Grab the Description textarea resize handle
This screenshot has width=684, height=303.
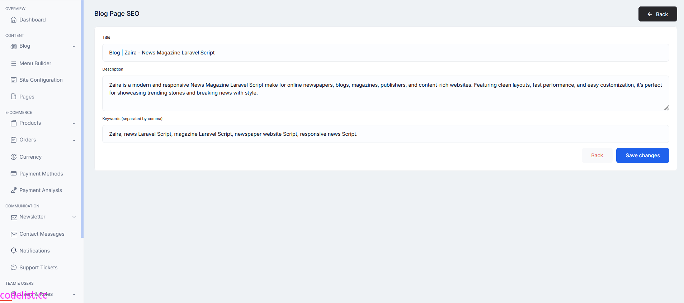pyautogui.click(x=666, y=108)
